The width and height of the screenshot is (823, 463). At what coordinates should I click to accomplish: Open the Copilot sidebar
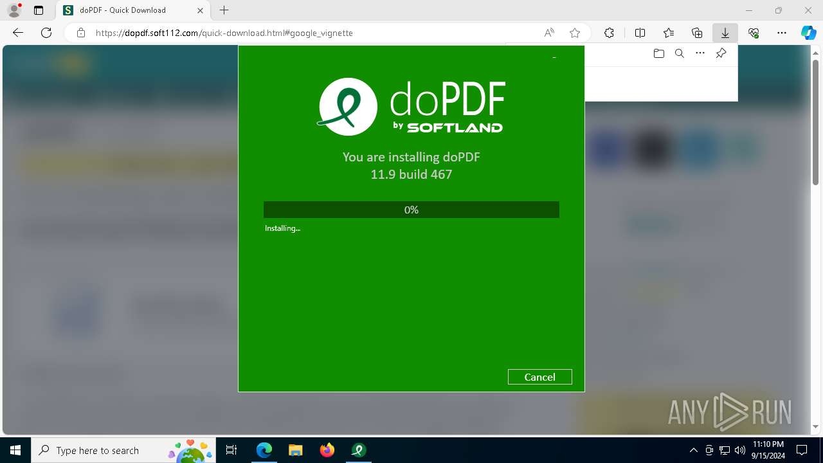[808, 33]
